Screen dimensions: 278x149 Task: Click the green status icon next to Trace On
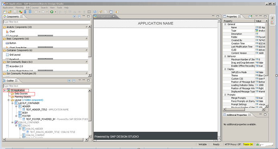(x=258, y=145)
